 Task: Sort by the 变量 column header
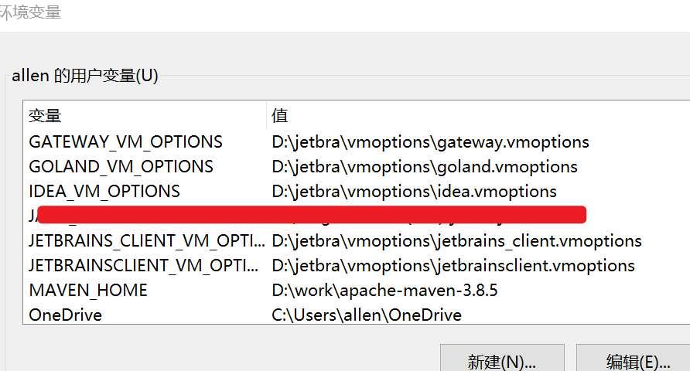click(45, 116)
